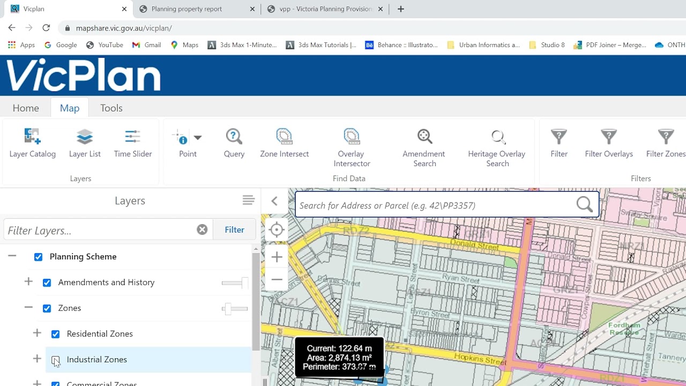
Task: Switch to the Tools ribbon tab
Action: pyautogui.click(x=111, y=108)
